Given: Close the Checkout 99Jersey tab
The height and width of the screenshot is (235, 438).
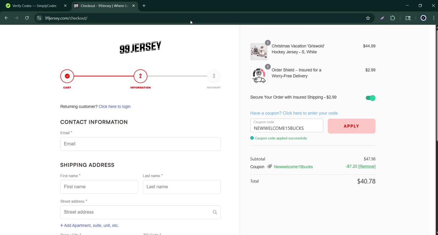Looking at the screenshot, I should [x=133, y=6].
